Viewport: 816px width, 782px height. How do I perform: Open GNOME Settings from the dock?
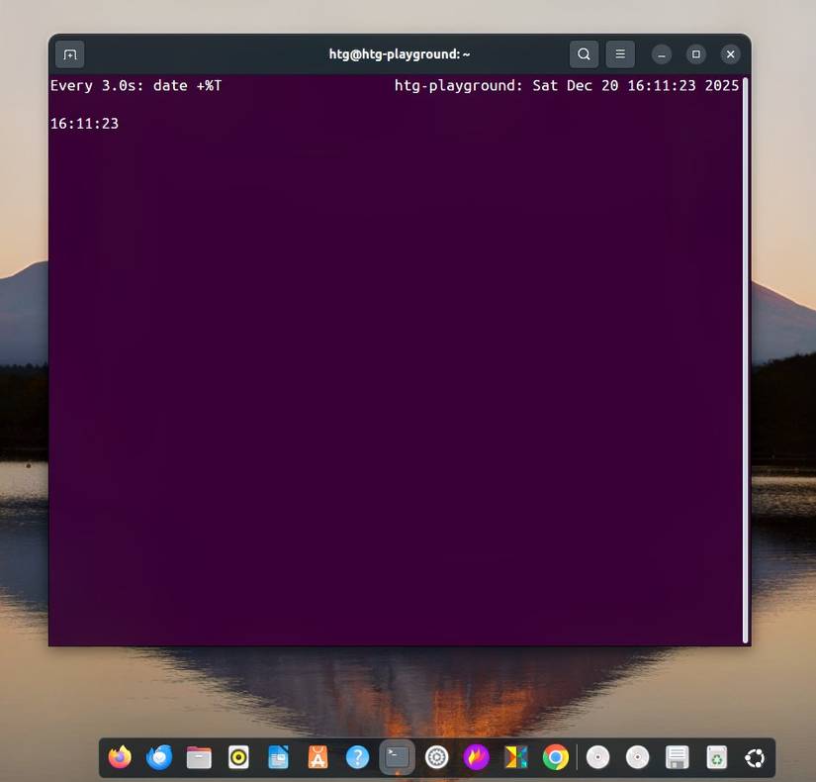(x=437, y=757)
